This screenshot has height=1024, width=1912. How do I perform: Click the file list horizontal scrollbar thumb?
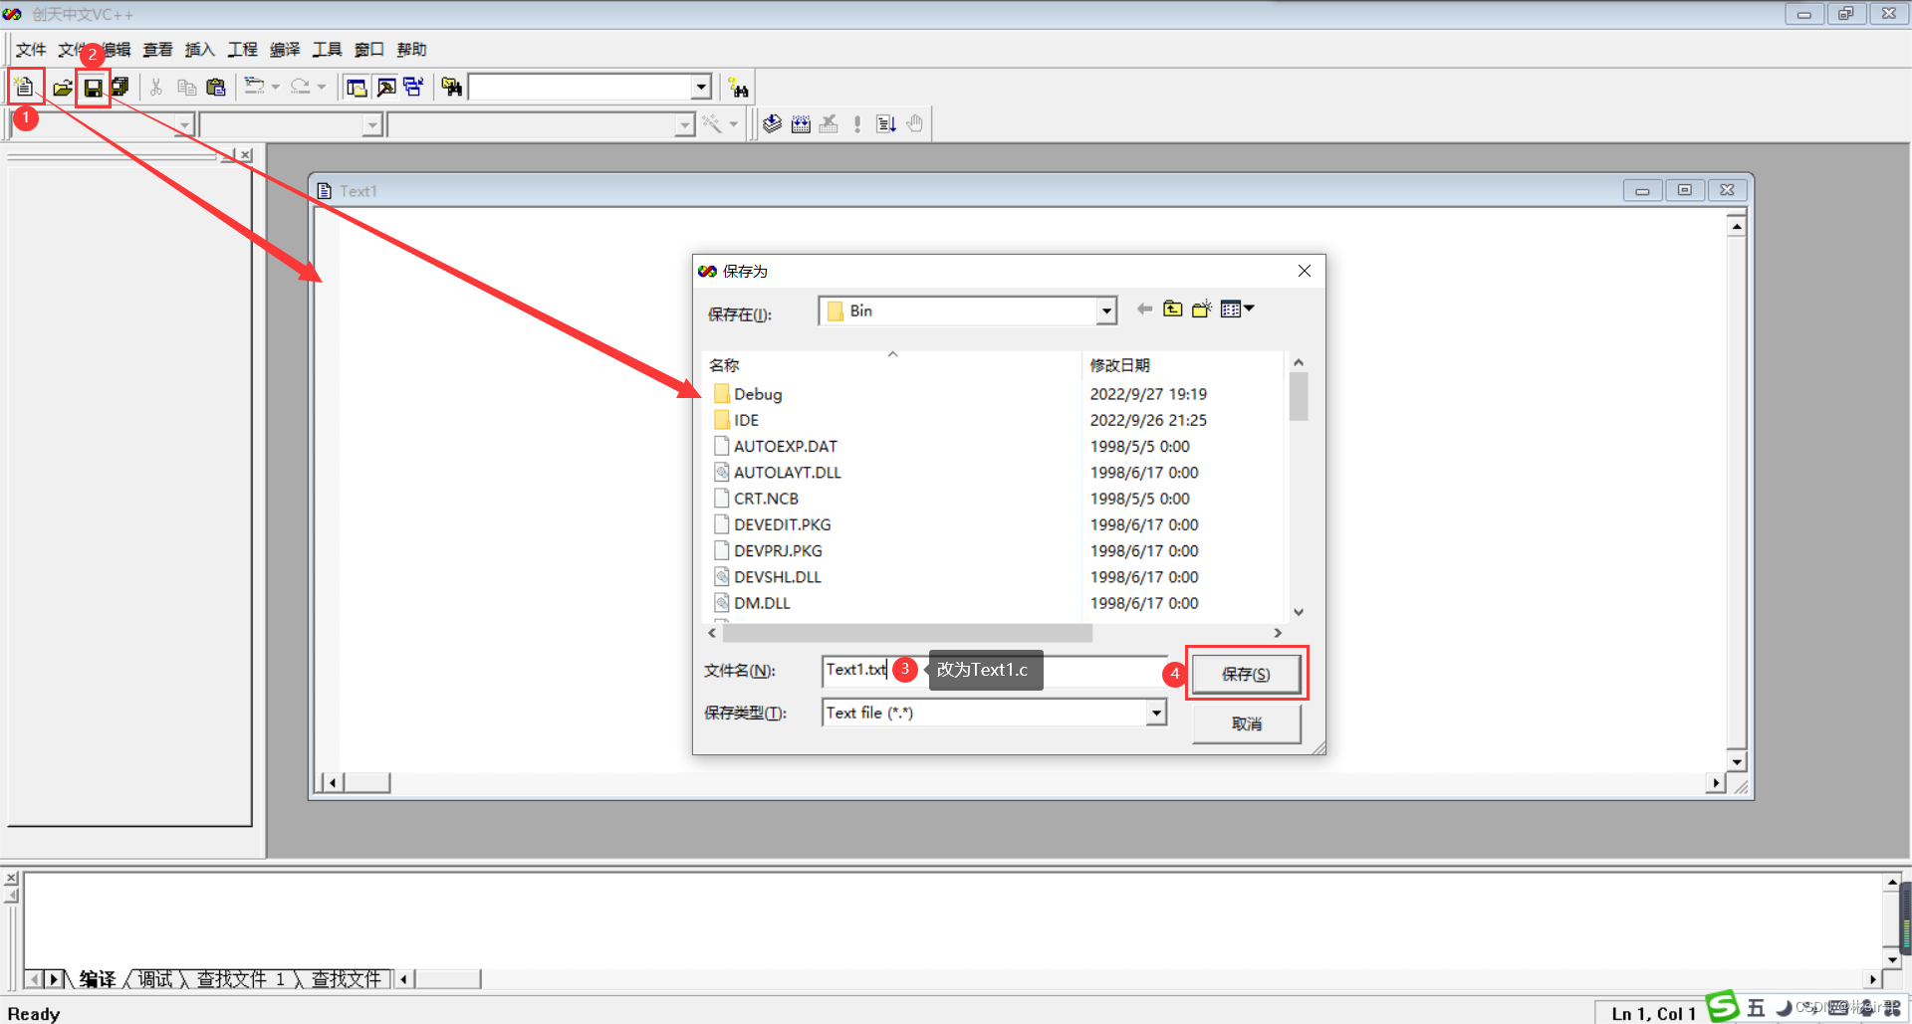[x=907, y=633]
